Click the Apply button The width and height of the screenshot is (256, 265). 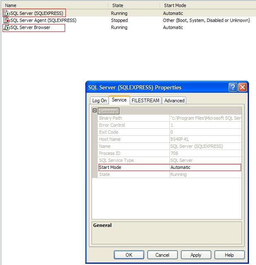click(196, 255)
